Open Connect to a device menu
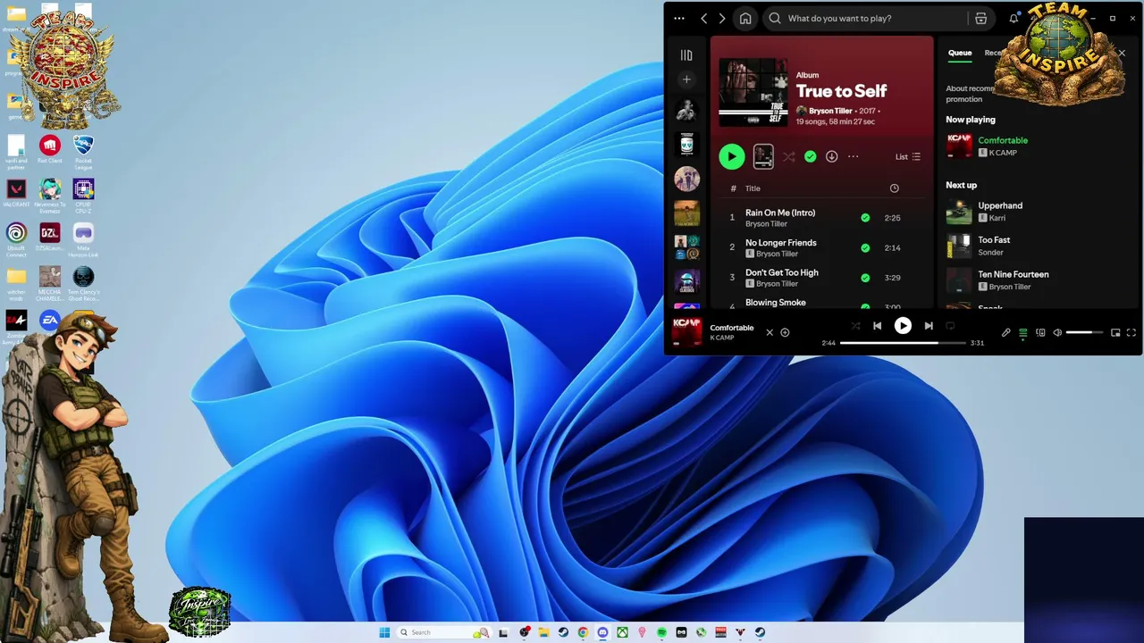 pyautogui.click(x=1040, y=333)
